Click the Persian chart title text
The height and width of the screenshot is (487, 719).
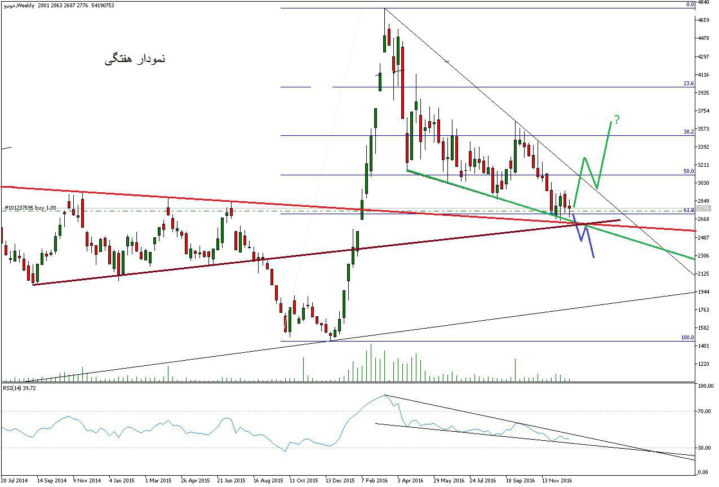pyautogui.click(x=135, y=59)
